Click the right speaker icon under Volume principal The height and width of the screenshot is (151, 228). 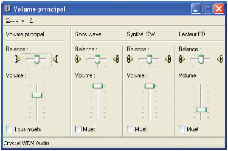(56, 59)
